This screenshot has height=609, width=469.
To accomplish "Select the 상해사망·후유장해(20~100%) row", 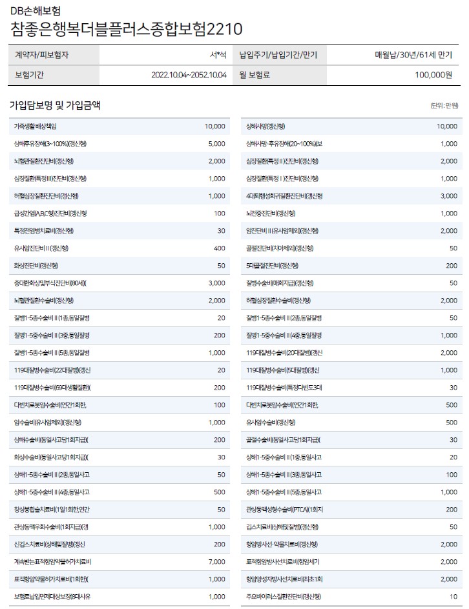I will (351, 144).
